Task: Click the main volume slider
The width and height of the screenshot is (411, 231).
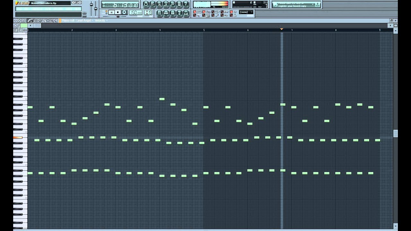Action: click(91, 4)
